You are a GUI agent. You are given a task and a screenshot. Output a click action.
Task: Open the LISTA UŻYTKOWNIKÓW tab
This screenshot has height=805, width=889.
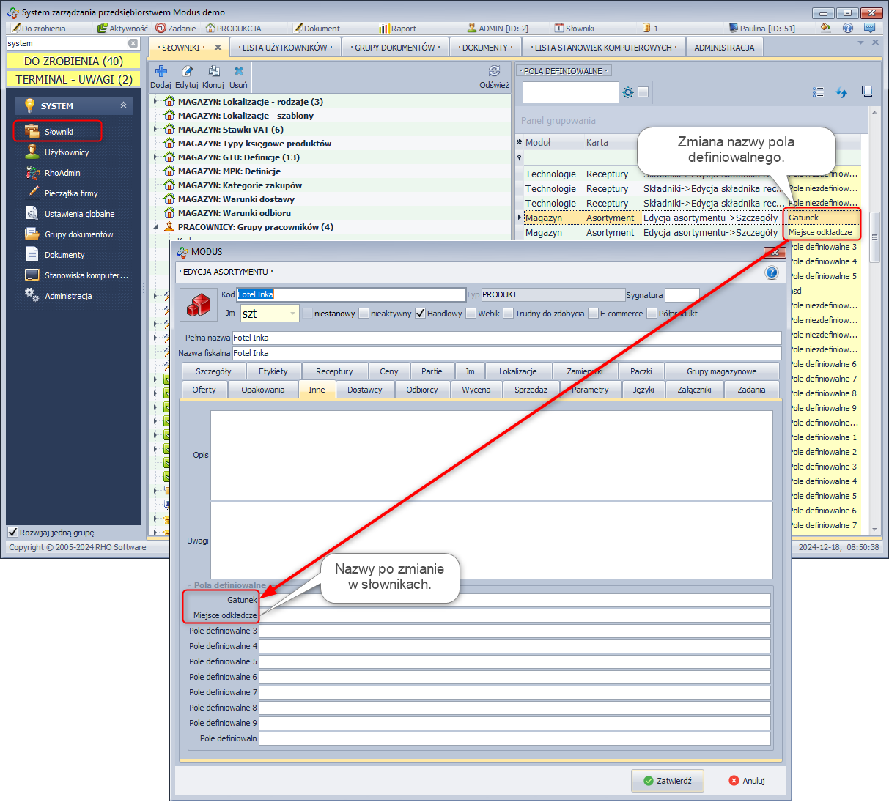[287, 48]
